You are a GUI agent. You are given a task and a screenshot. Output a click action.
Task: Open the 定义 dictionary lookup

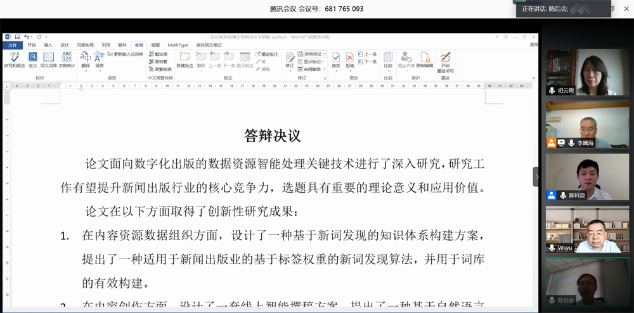pyautogui.click(x=33, y=60)
